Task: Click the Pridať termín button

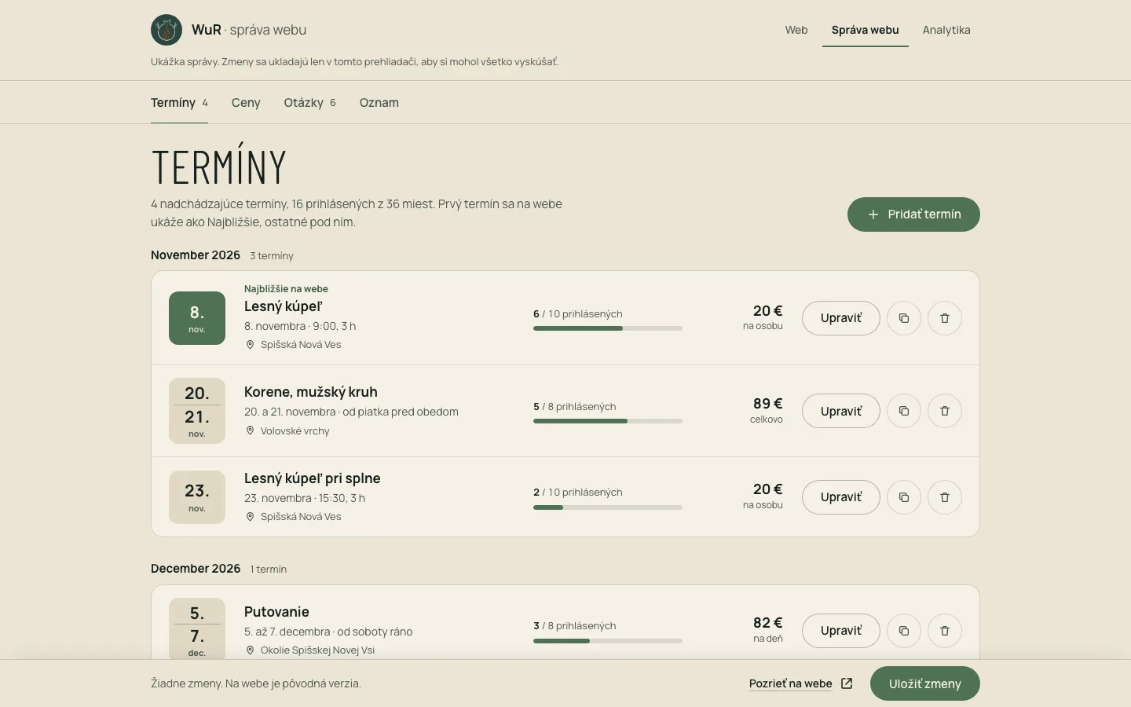Action: (x=913, y=214)
